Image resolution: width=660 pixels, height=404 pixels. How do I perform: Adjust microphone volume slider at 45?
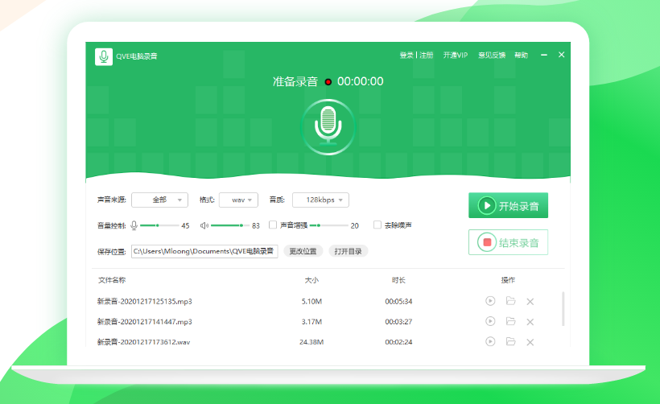point(159,225)
